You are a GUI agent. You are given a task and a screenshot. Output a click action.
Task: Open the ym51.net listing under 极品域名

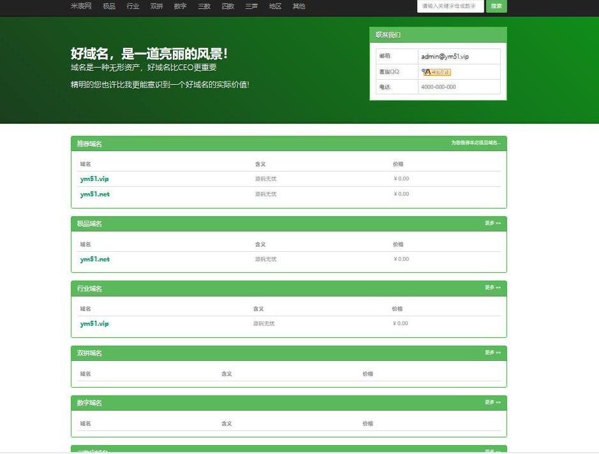pyautogui.click(x=94, y=259)
